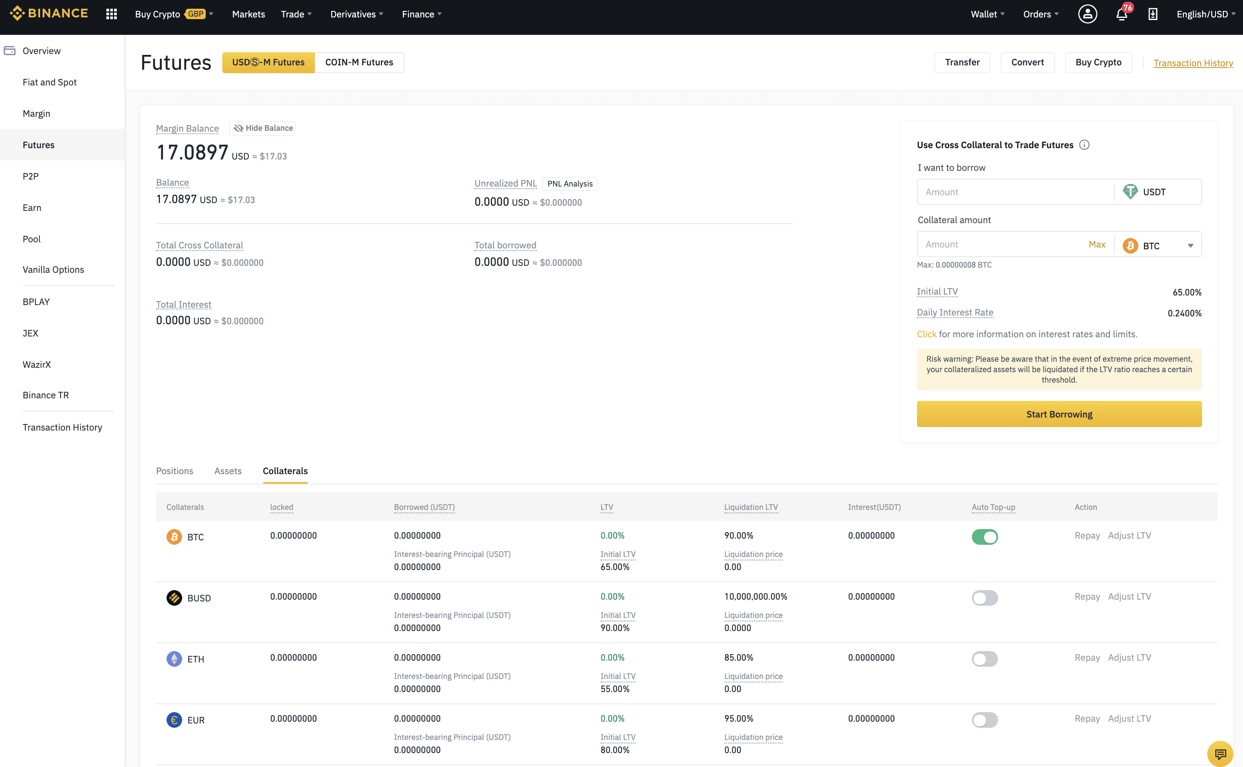Open the chat support icon
1243x767 pixels.
click(1219, 754)
